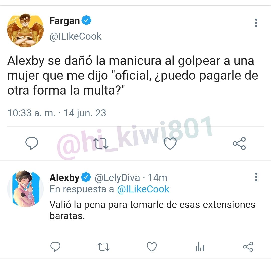
Task: Like Fargan's main tweet
Action: coord(170,143)
